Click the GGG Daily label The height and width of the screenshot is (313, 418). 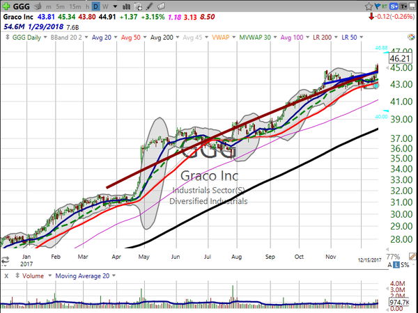(26, 38)
